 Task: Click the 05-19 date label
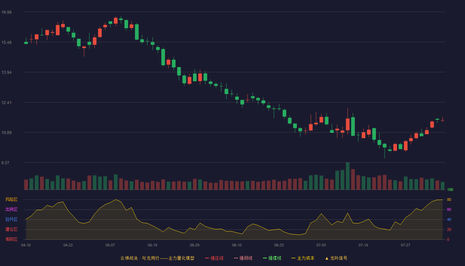(x=152, y=245)
